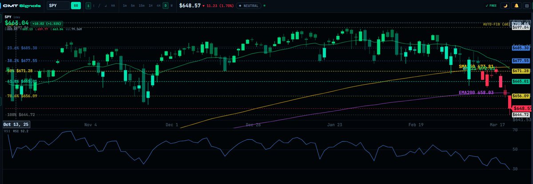Switch to the 15m timeframe
Screen dimensions: 533x184
pos(142,6)
